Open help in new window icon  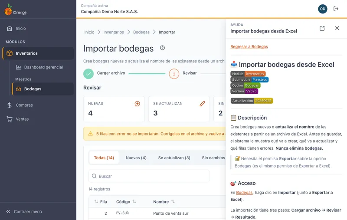click(x=322, y=28)
